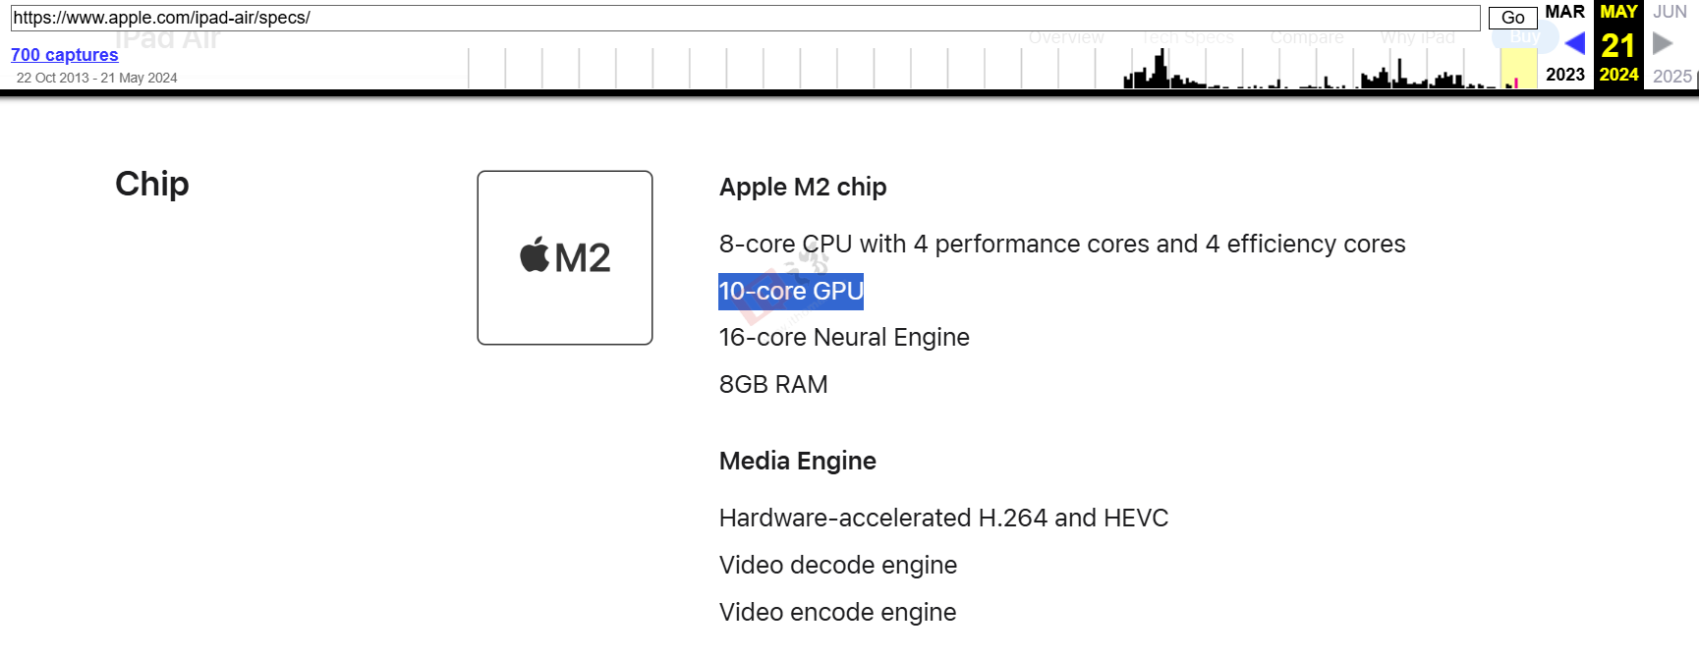Click the faded Overview nav tab

(1066, 37)
